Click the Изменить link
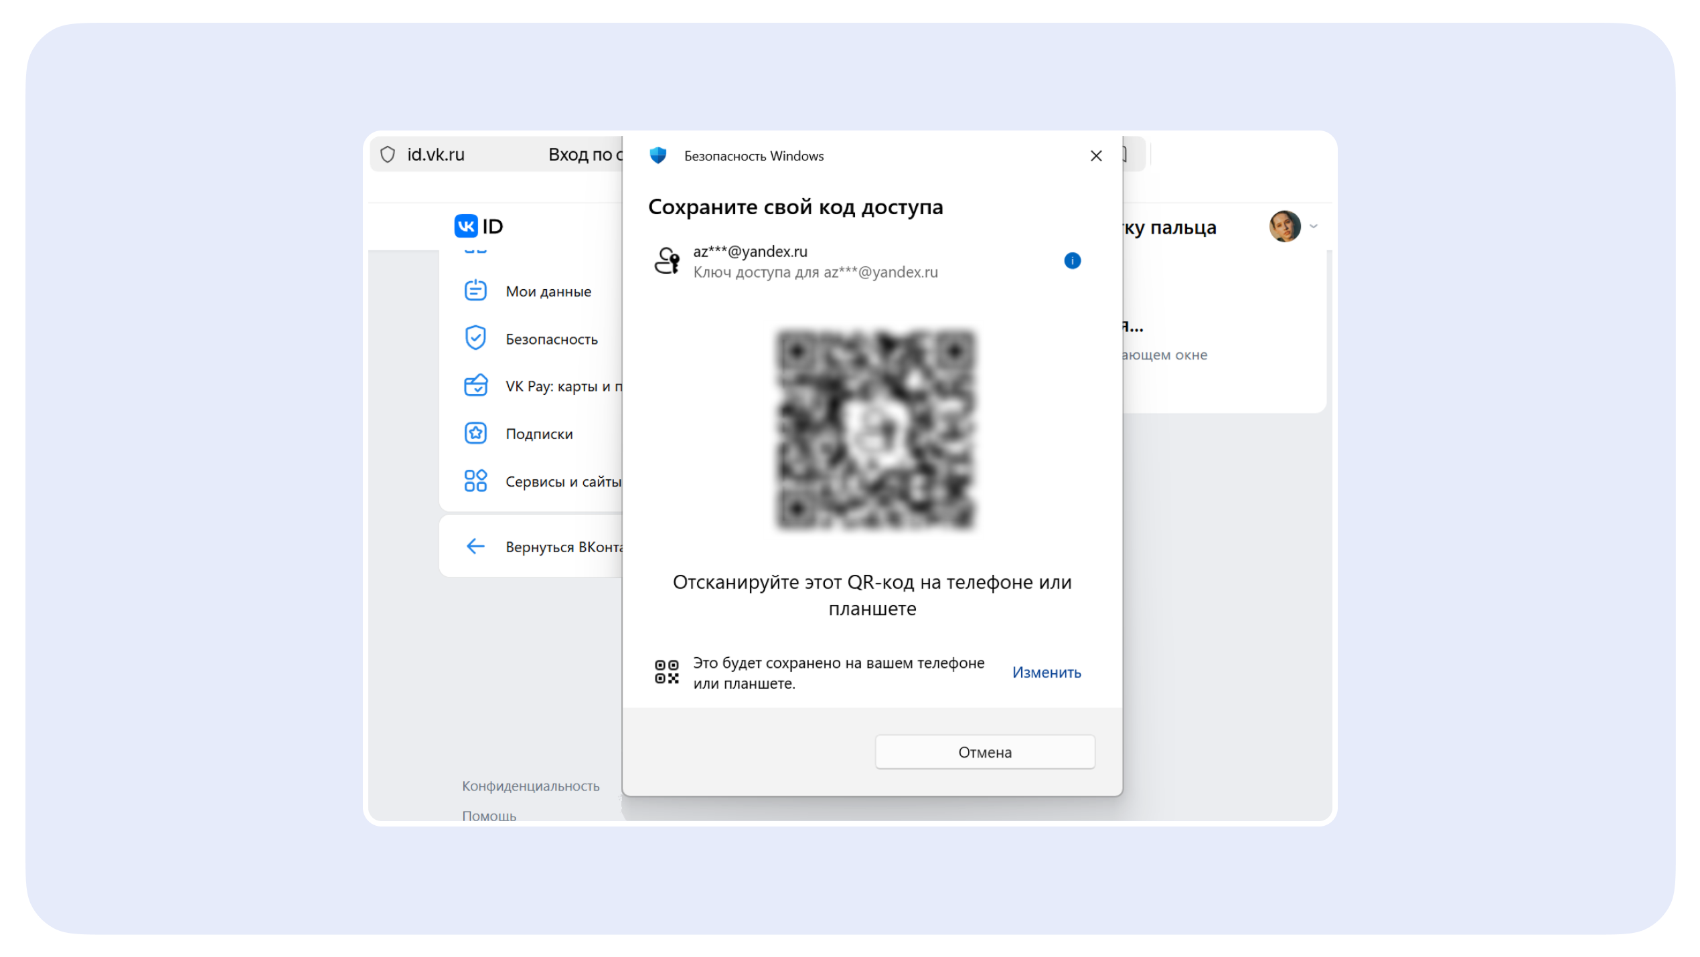 click(1046, 672)
